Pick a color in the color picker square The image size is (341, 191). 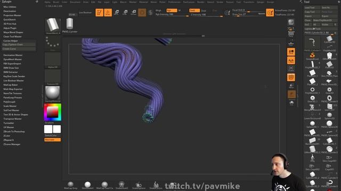pos(53,112)
